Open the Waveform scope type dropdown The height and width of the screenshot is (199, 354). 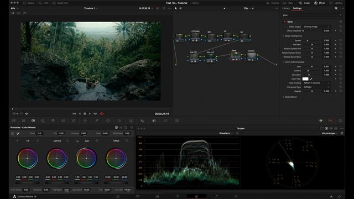[226, 133]
